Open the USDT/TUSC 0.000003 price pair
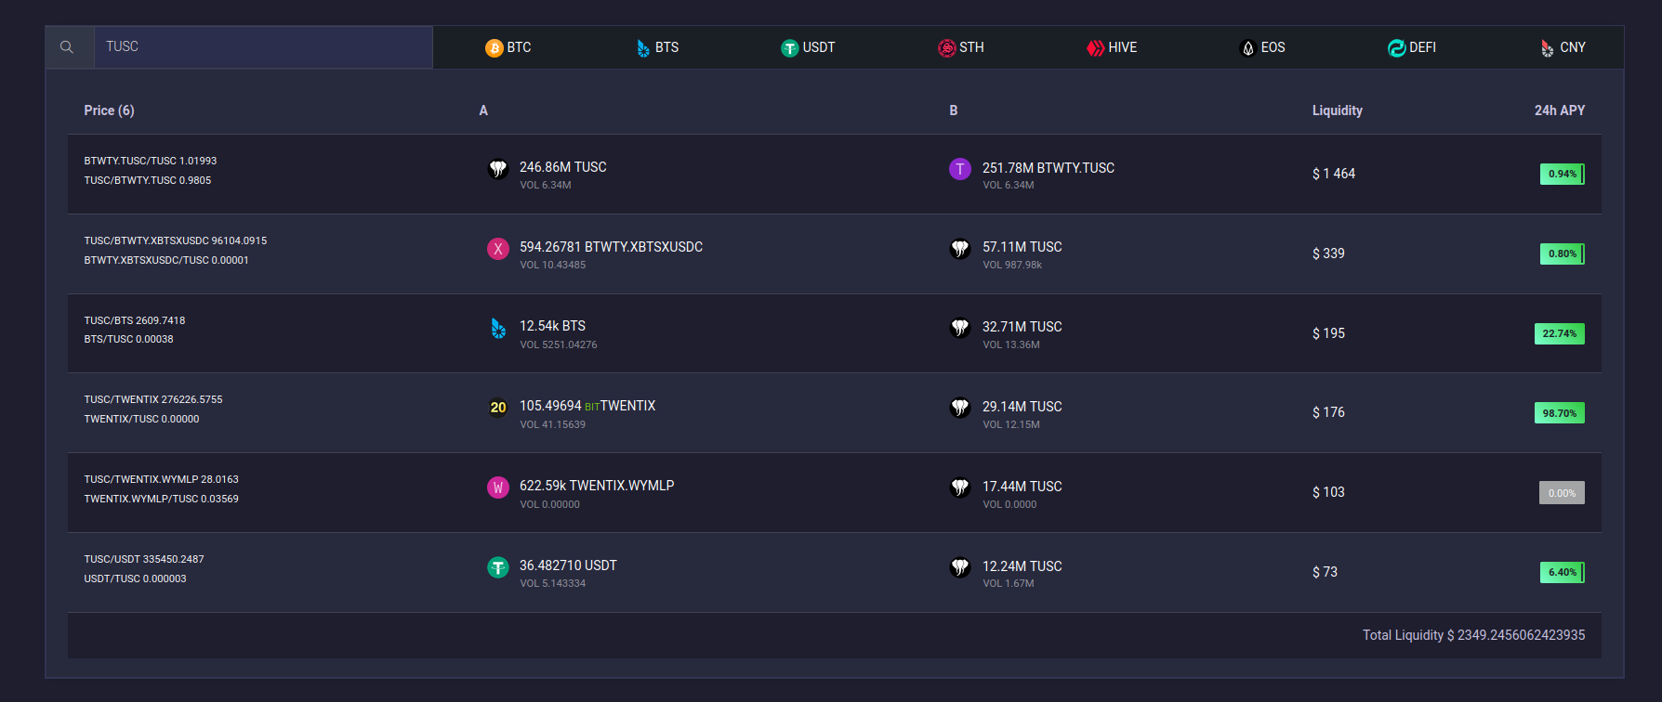This screenshot has width=1662, height=702. click(136, 578)
